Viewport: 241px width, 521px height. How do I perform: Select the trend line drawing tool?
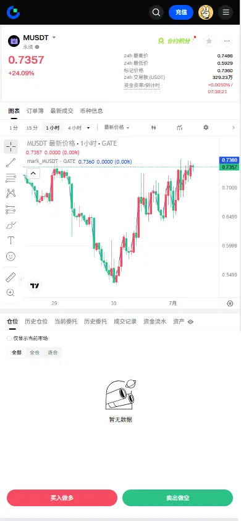[11, 162]
